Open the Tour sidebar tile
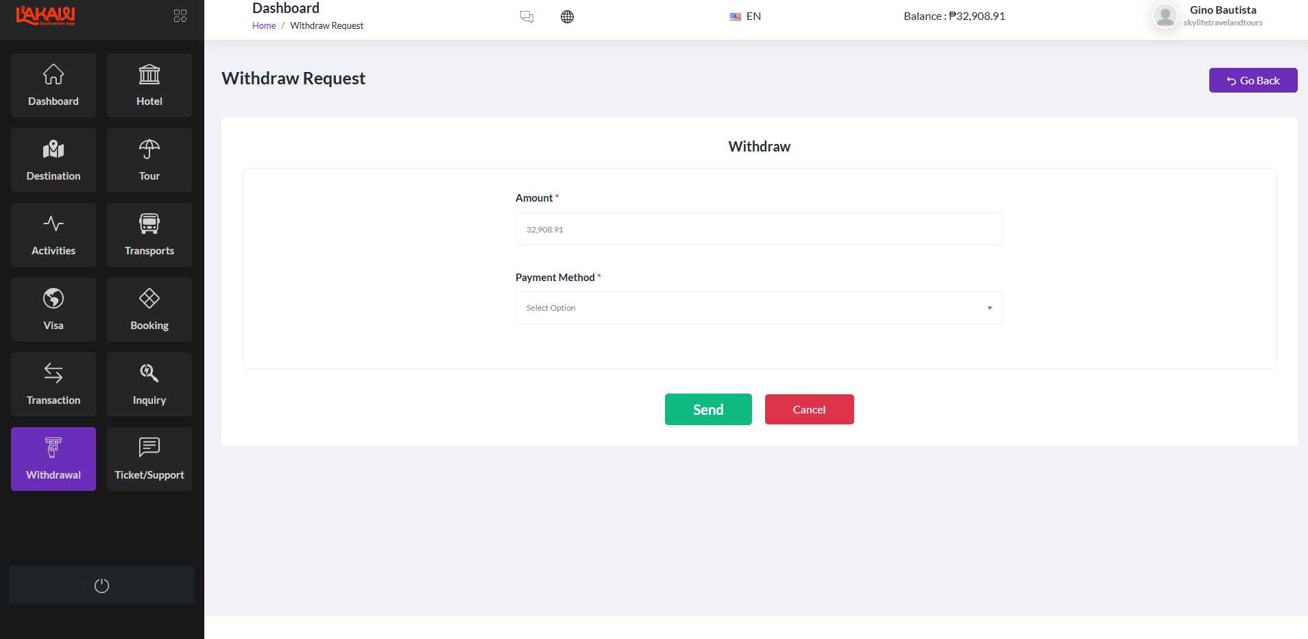Image resolution: width=1308 pixels, height=639 pixels. tap(149, 160)
